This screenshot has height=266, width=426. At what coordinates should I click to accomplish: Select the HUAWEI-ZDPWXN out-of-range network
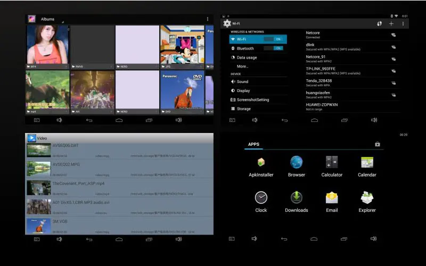(x=352, y=106)
